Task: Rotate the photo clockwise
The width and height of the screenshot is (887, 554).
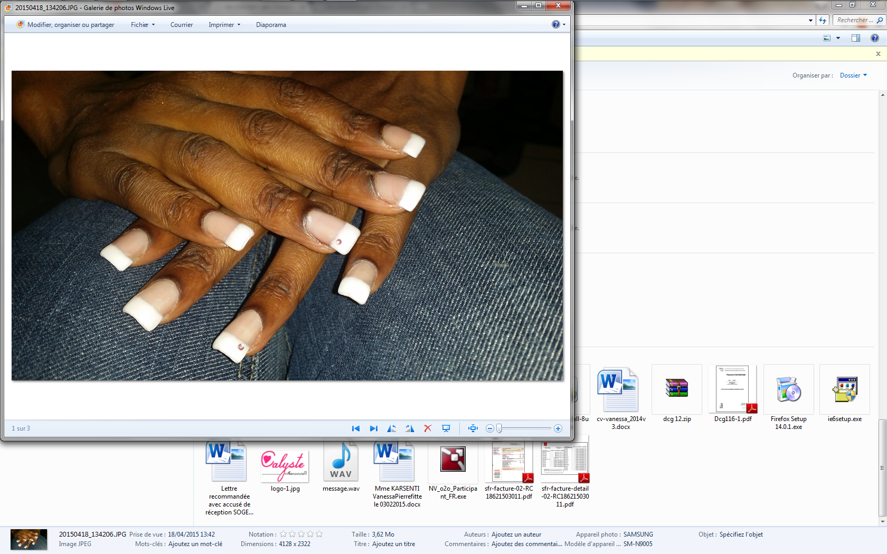Action: tap(410, 428)
